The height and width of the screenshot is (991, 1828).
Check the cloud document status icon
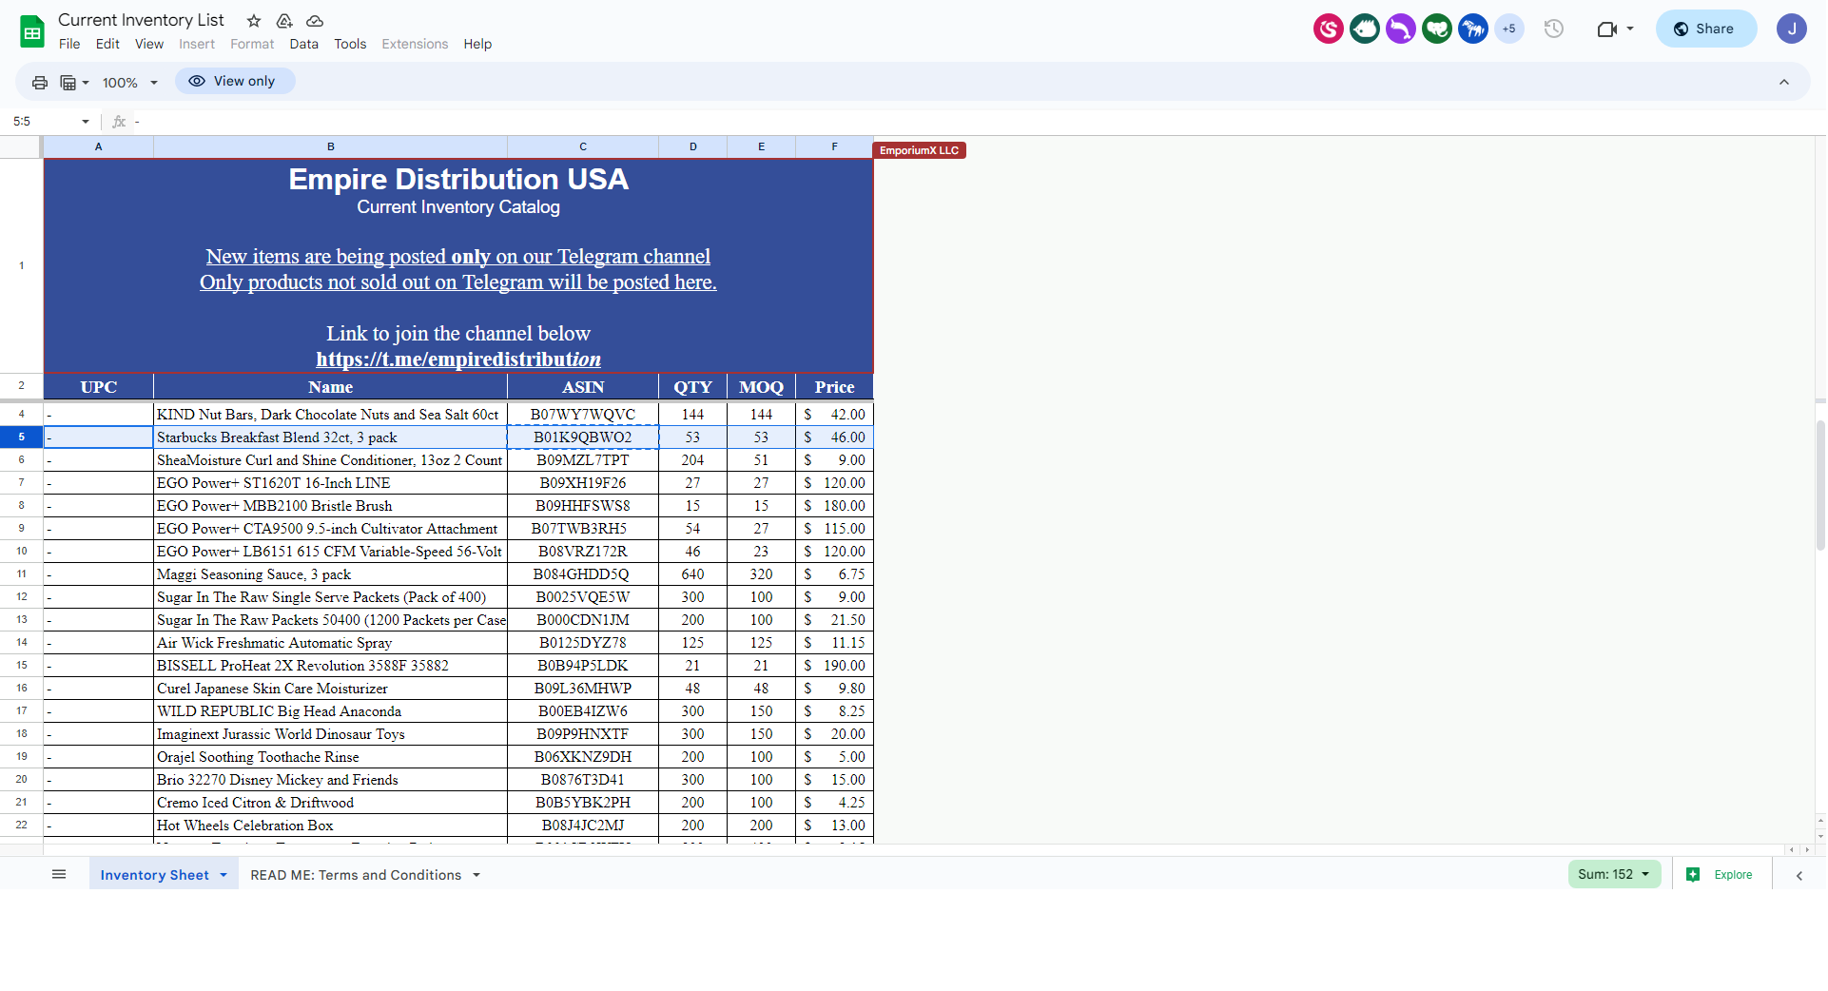click(x=315, y=21)
